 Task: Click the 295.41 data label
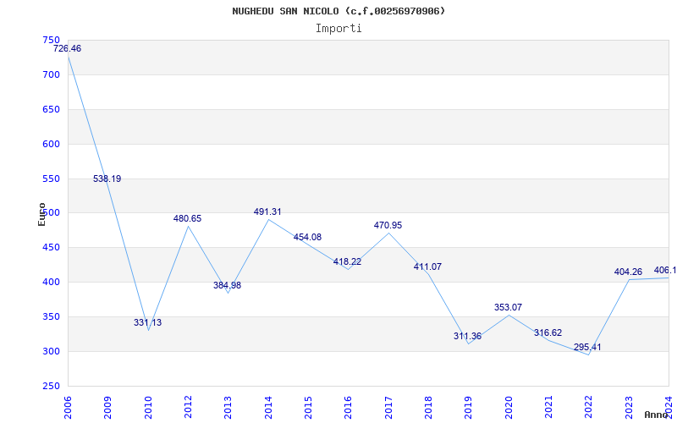coord(587,347)
